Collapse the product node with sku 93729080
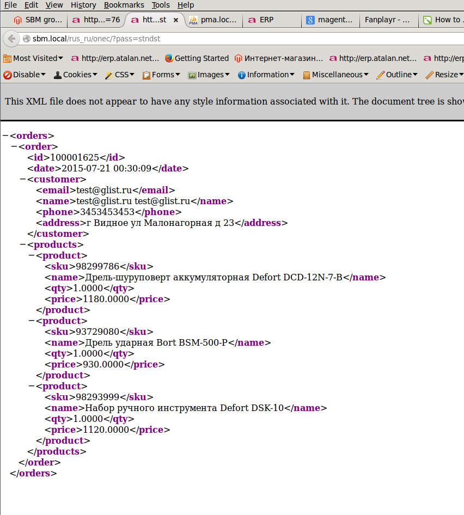The width and height of the screenshot is (464, 515). [32, 321]
